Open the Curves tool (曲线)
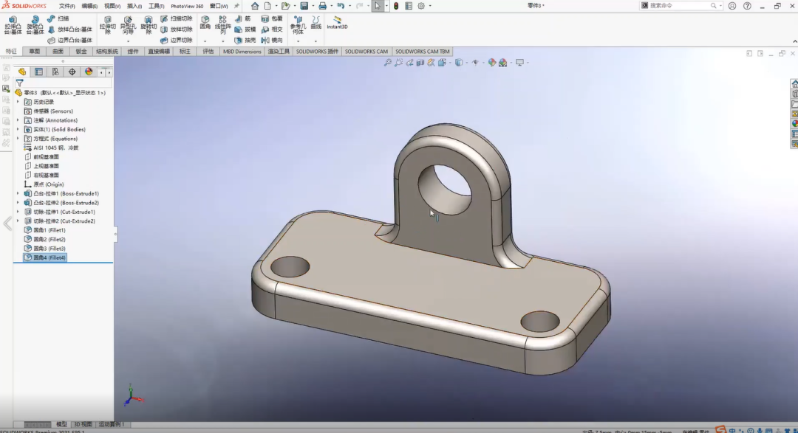The width and height of the screenshot is (798, 433). click(316, 22)
